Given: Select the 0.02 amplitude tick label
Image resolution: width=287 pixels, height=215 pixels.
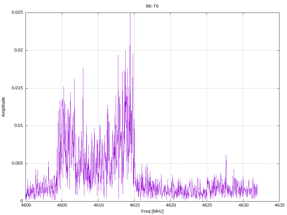Looking at the screenshot, I should pos(18,50).
